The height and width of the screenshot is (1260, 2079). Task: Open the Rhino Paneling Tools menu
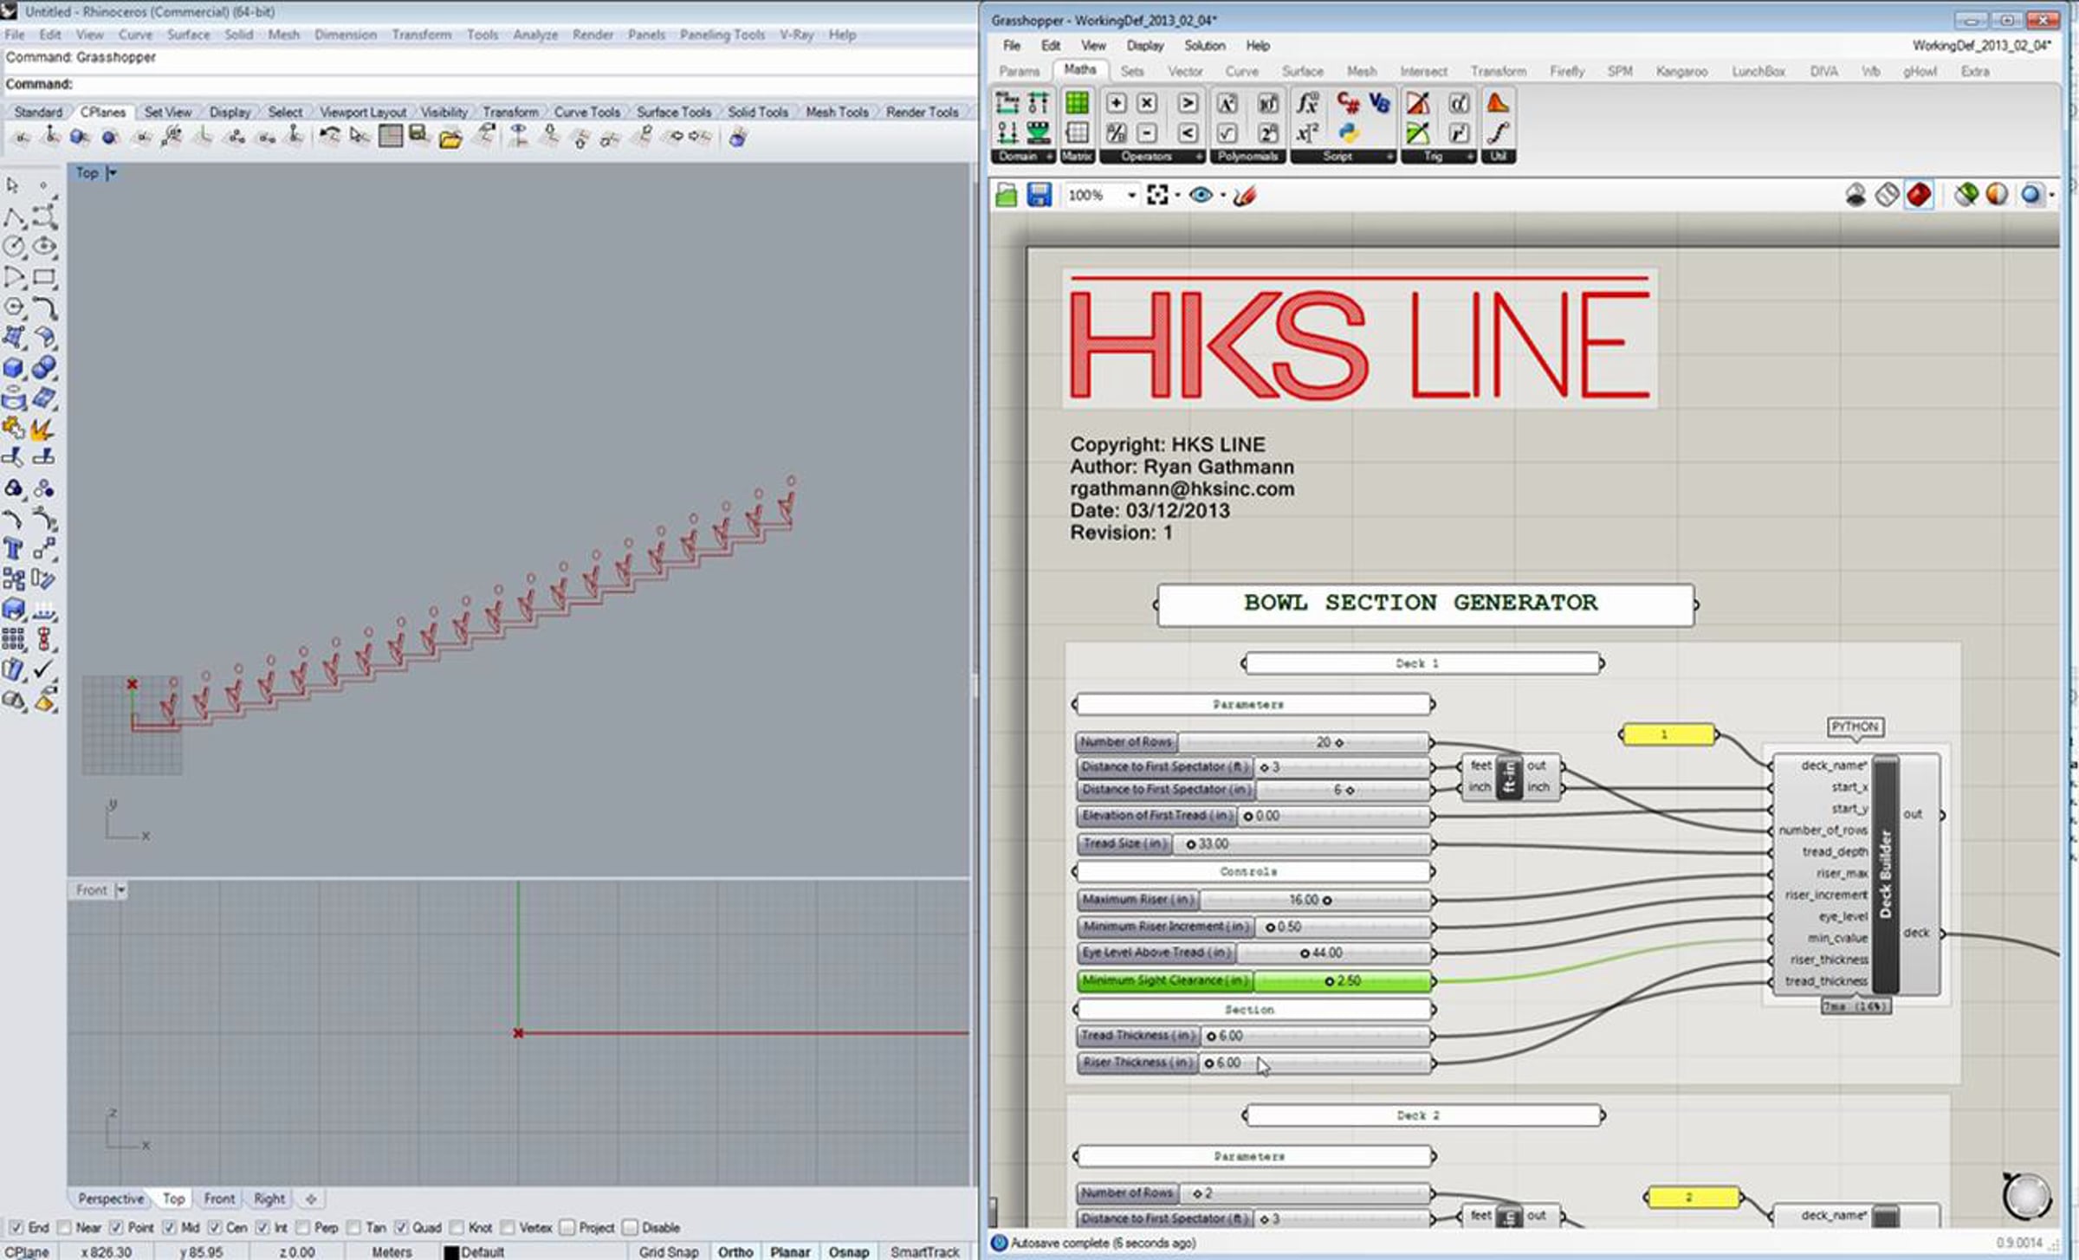point(722,35)
